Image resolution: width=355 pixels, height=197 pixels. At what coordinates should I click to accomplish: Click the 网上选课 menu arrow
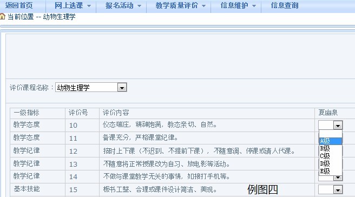89,6
